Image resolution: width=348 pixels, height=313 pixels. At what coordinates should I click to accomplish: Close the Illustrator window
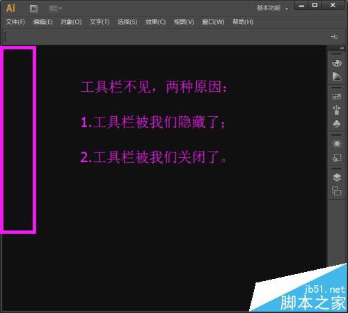[333, 5]
